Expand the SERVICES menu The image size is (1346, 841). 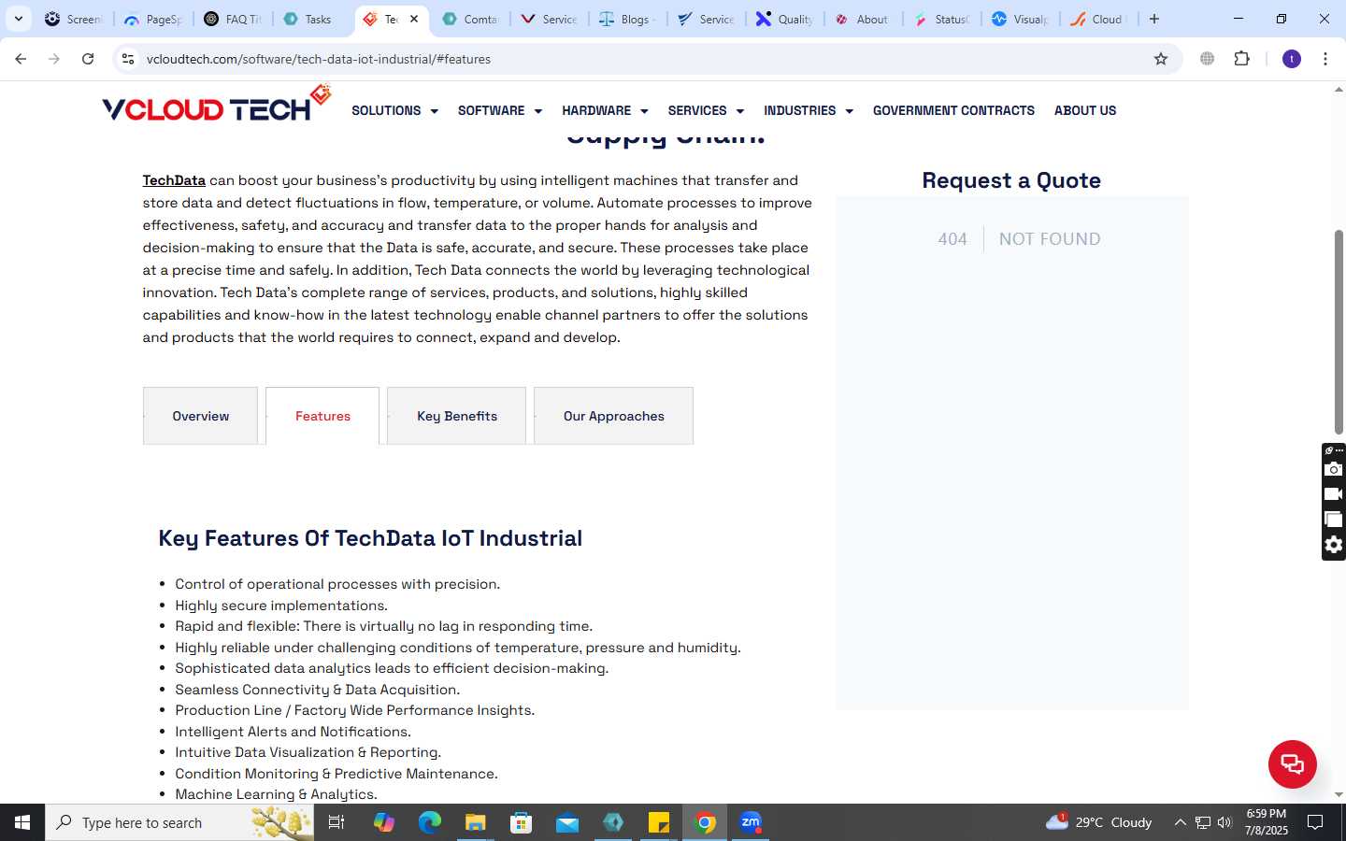pos(706,110)
